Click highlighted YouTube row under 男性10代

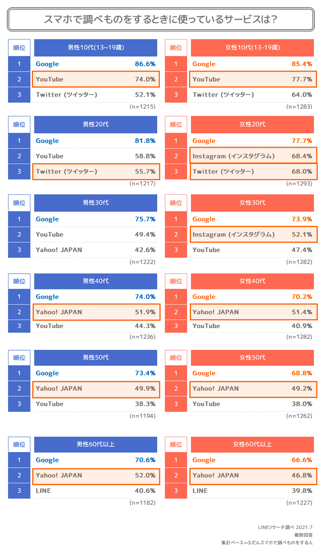(x=96, y=79)
